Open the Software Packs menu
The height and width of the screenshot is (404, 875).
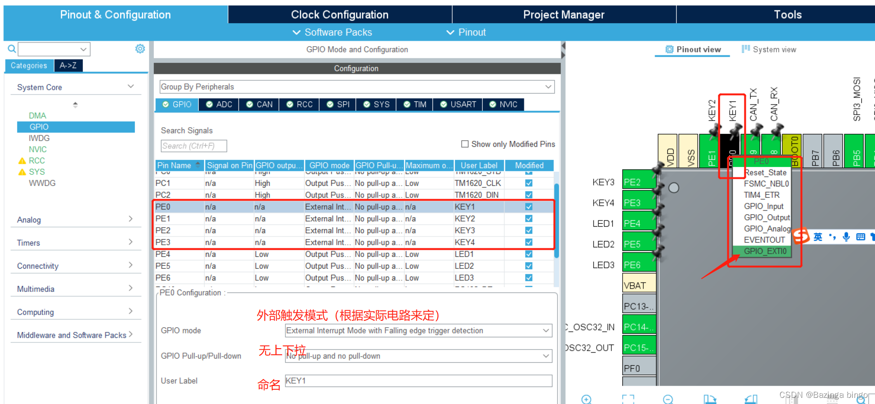click(x=332, y=32)
